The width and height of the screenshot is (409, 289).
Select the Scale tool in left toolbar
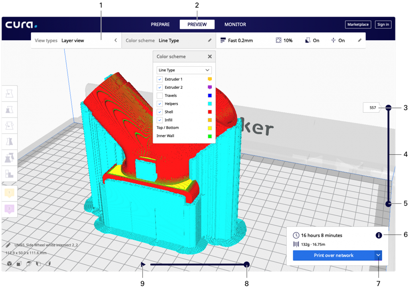click(9, 109)
